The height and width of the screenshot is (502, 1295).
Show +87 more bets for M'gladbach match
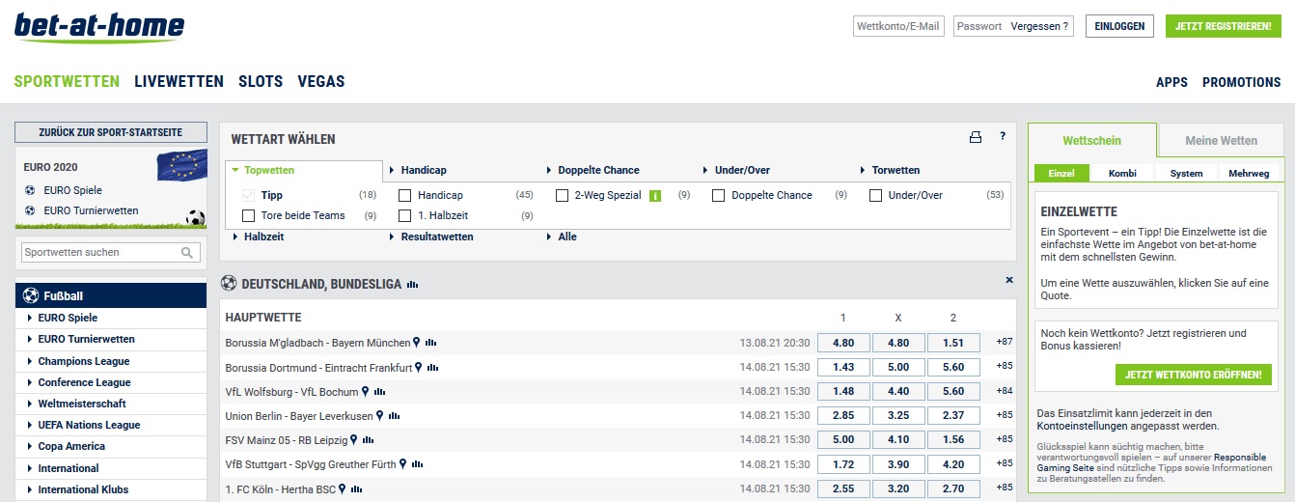1005,342
